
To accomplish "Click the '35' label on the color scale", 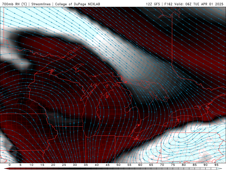I will click(86, 165).
